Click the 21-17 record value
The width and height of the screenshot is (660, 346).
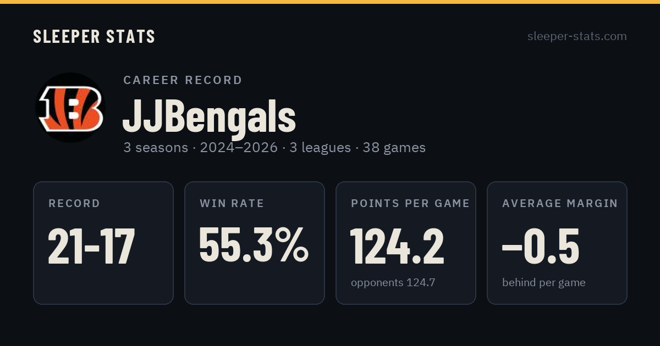(x=91, y=246)
